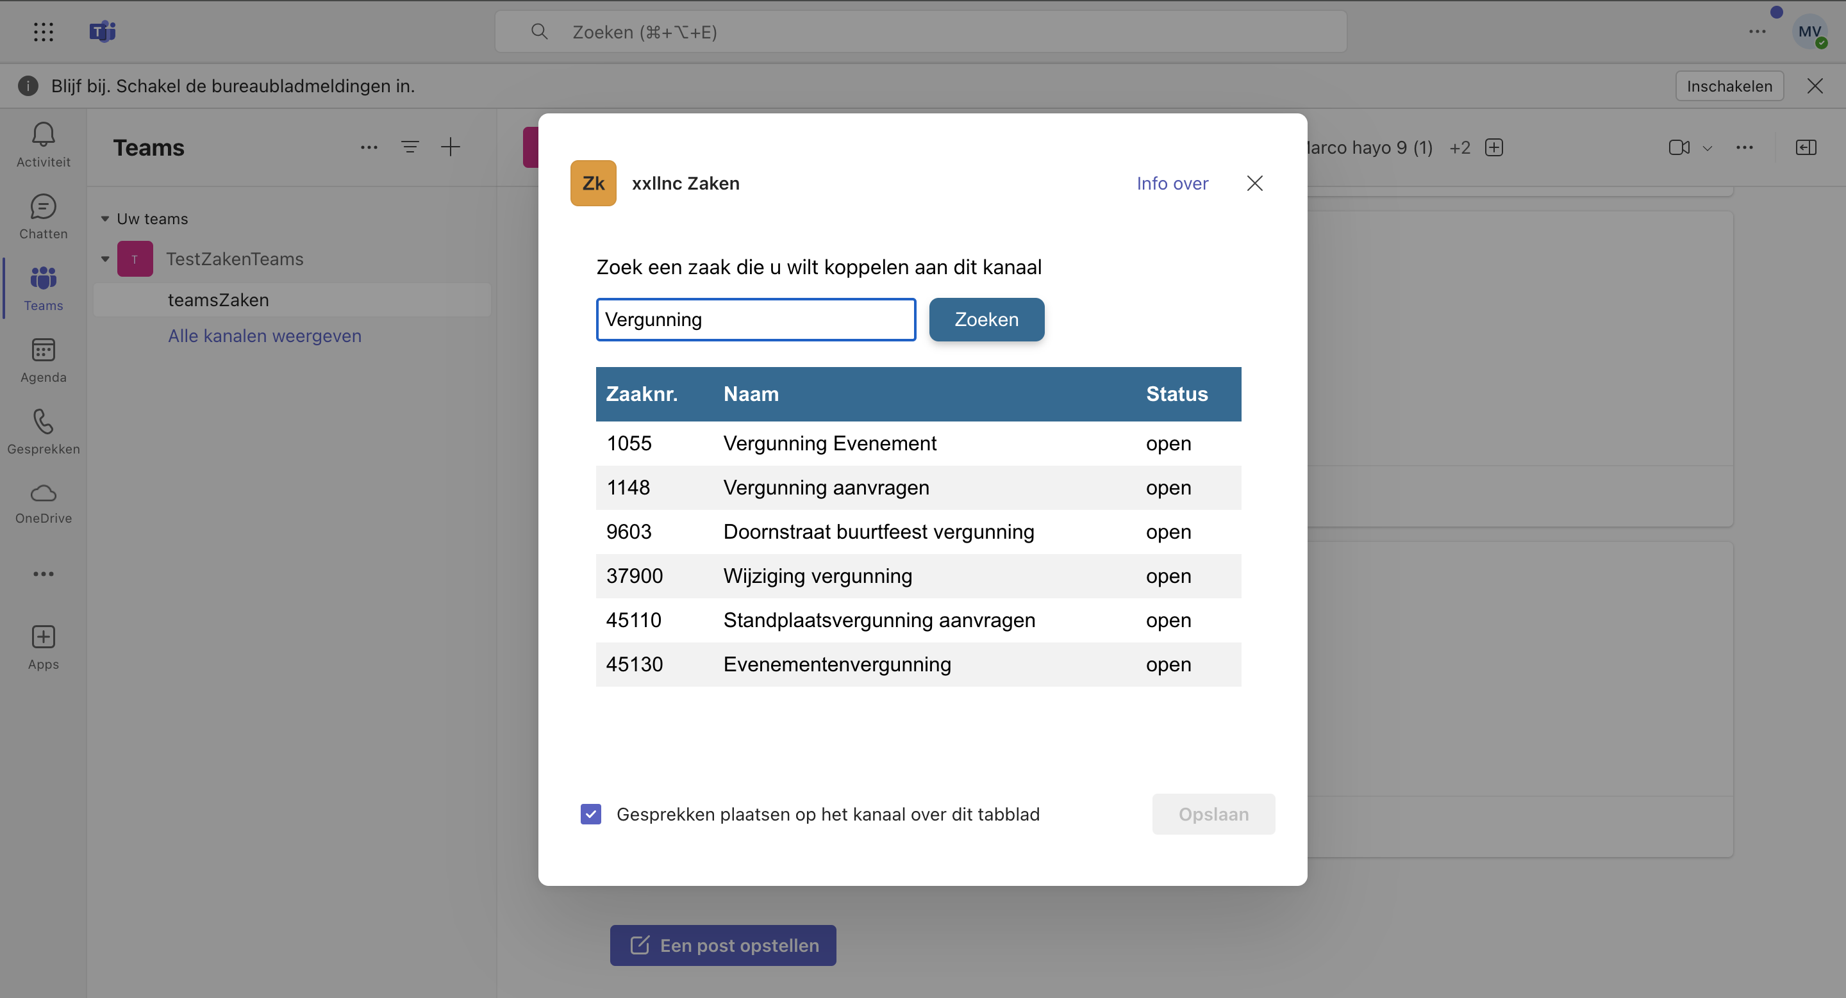Screen dimensions: 1846x998
Task: Open Teams panel more options ellipsis
Action: pos(369,147)
